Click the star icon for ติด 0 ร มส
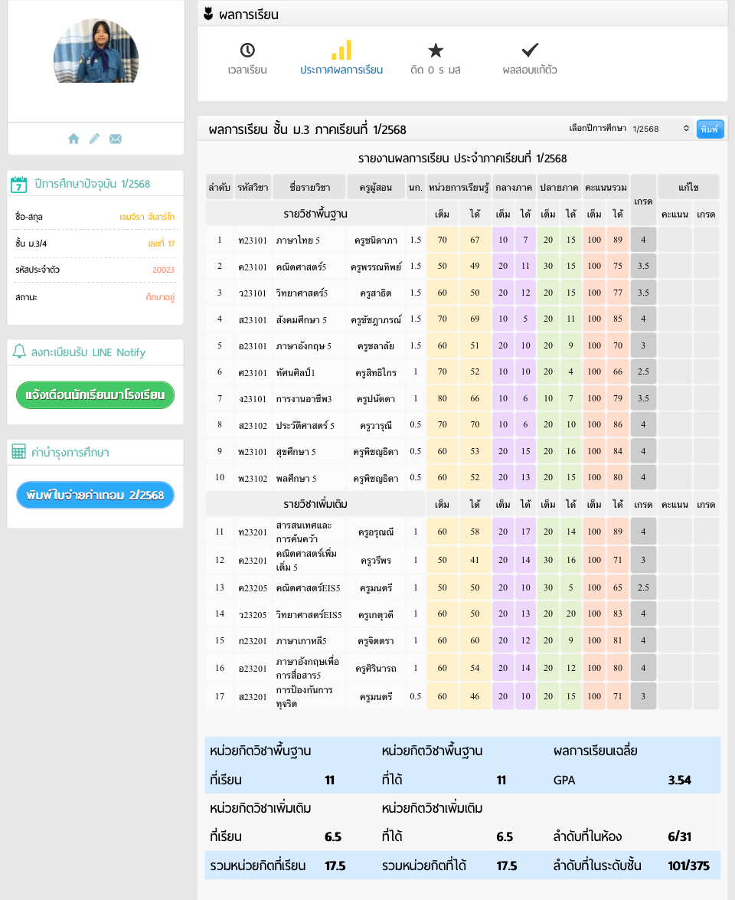Image resolution: width=735 pixels, height=900 pixels. pos(436,51)
